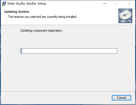Click the CD disc image in header

[125, 16]
